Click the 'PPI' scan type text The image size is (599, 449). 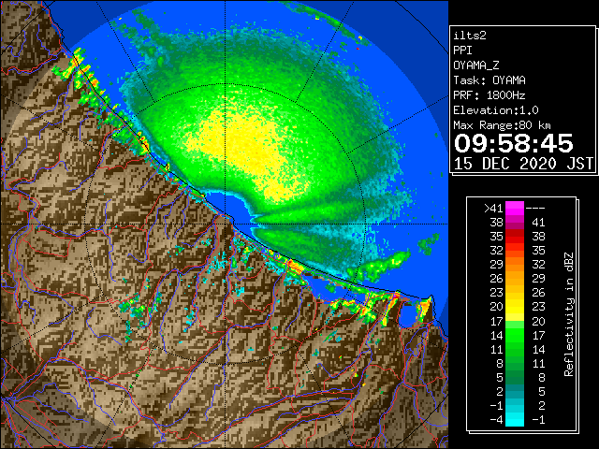[x=462, y=51]
